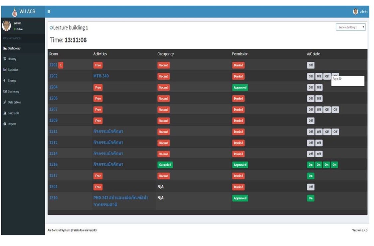Open the Lecture building selector dropdown

(351, 27)
